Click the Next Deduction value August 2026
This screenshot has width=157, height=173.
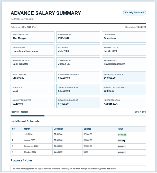pos(111,104)
